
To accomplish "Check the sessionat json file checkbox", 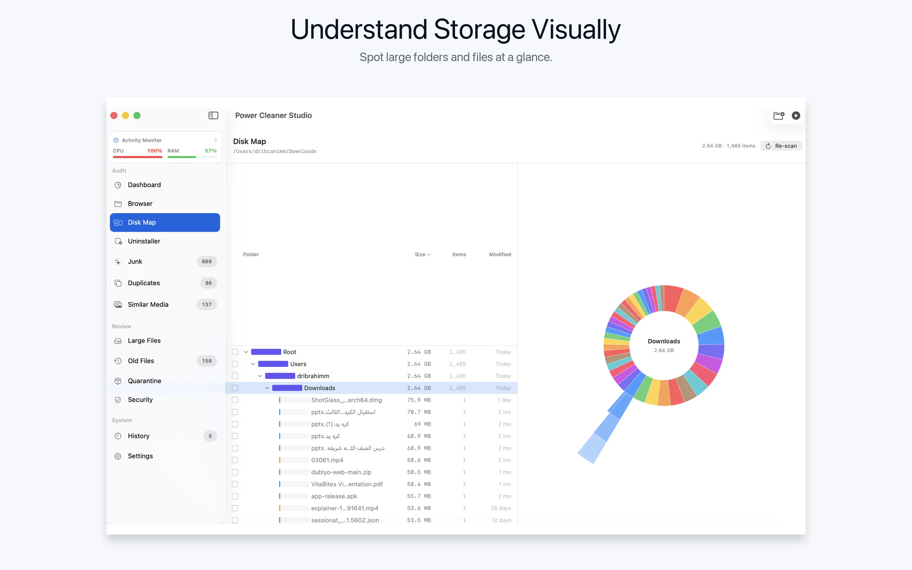I will pos(235,520).
